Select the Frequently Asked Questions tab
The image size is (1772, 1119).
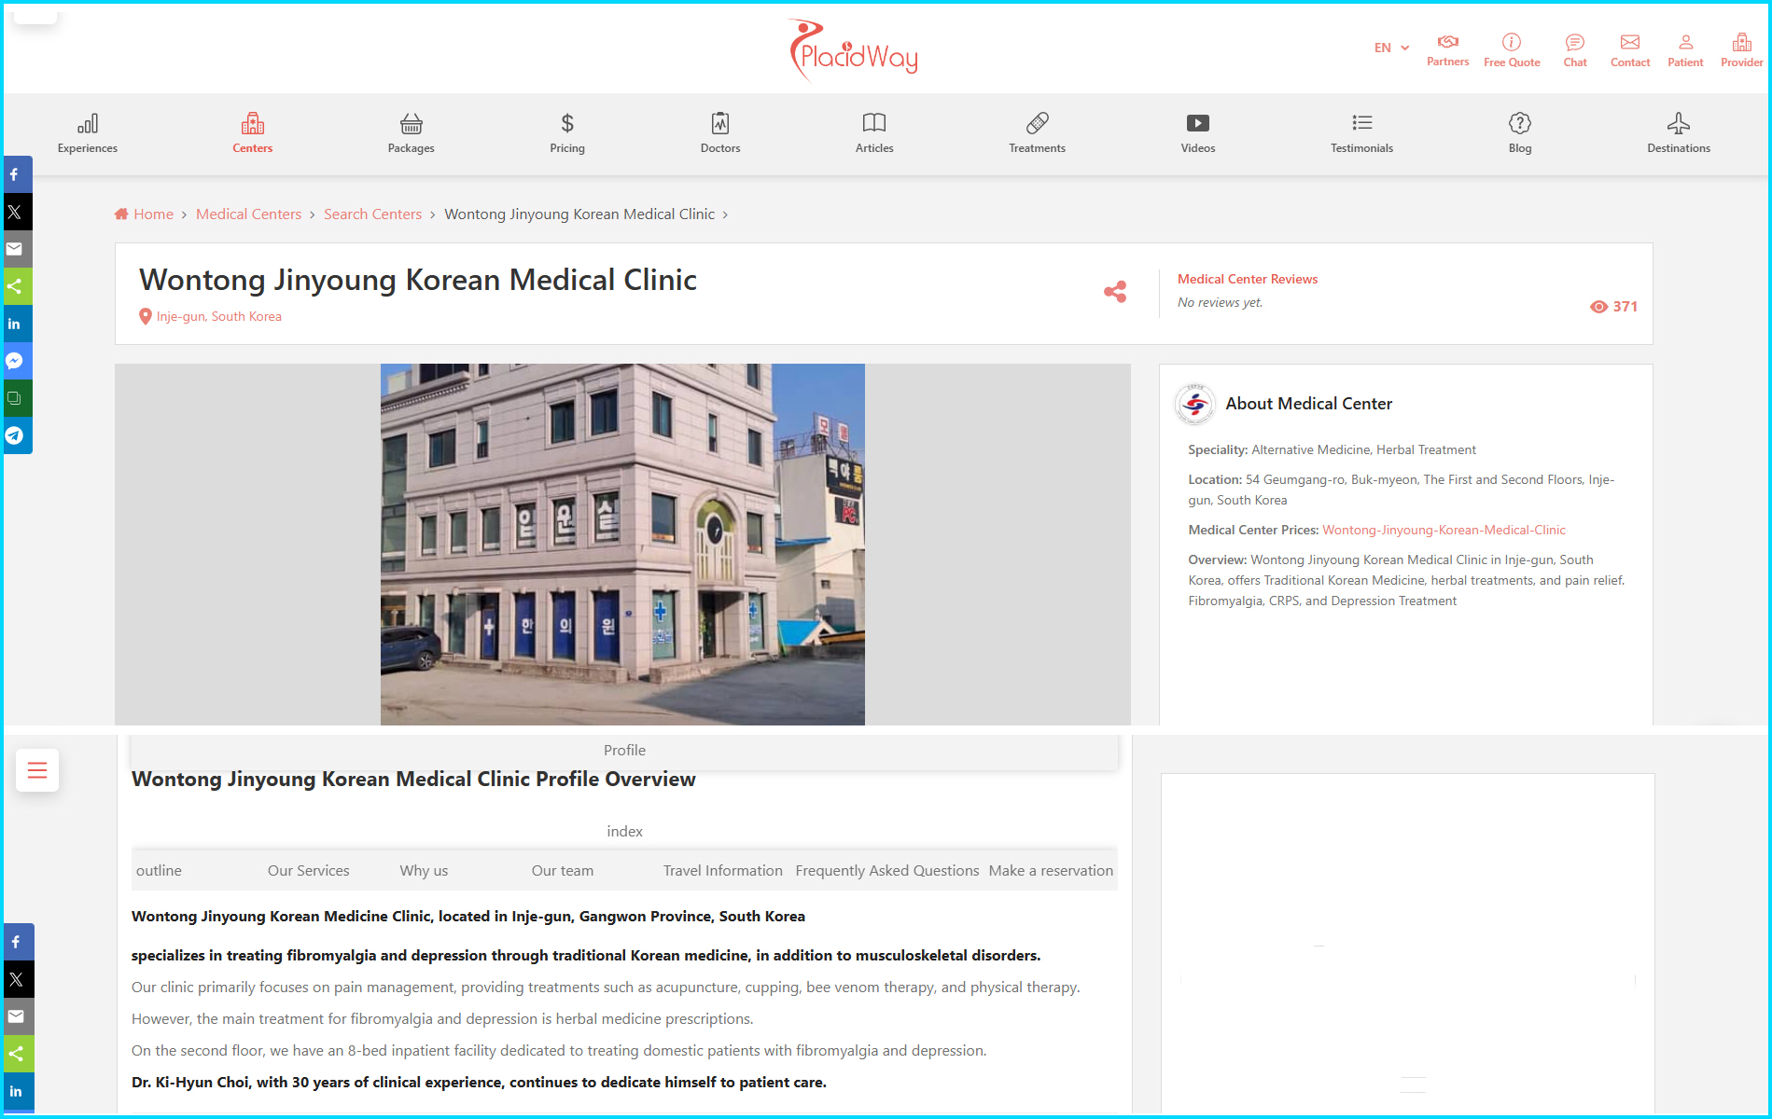click(886, 870)
